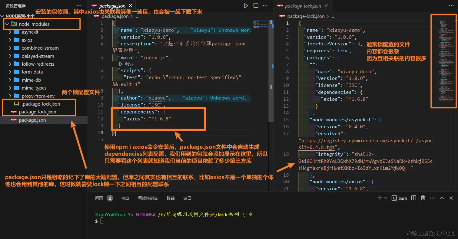
Task: Close the package-lock.json editor tab
Action: tap(327, 6)
